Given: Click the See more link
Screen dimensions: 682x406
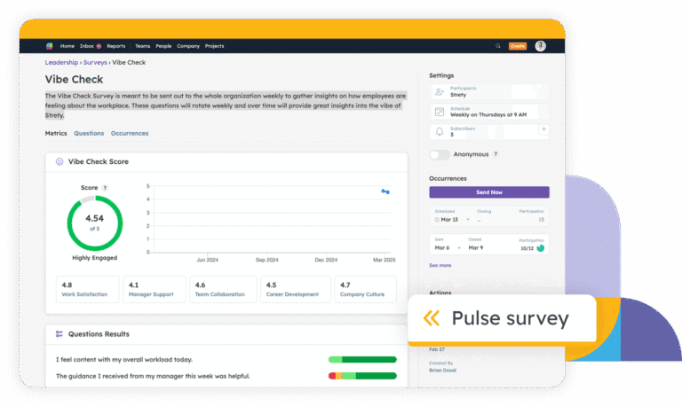Looking at the screenshot, I should tap(440, 265).
